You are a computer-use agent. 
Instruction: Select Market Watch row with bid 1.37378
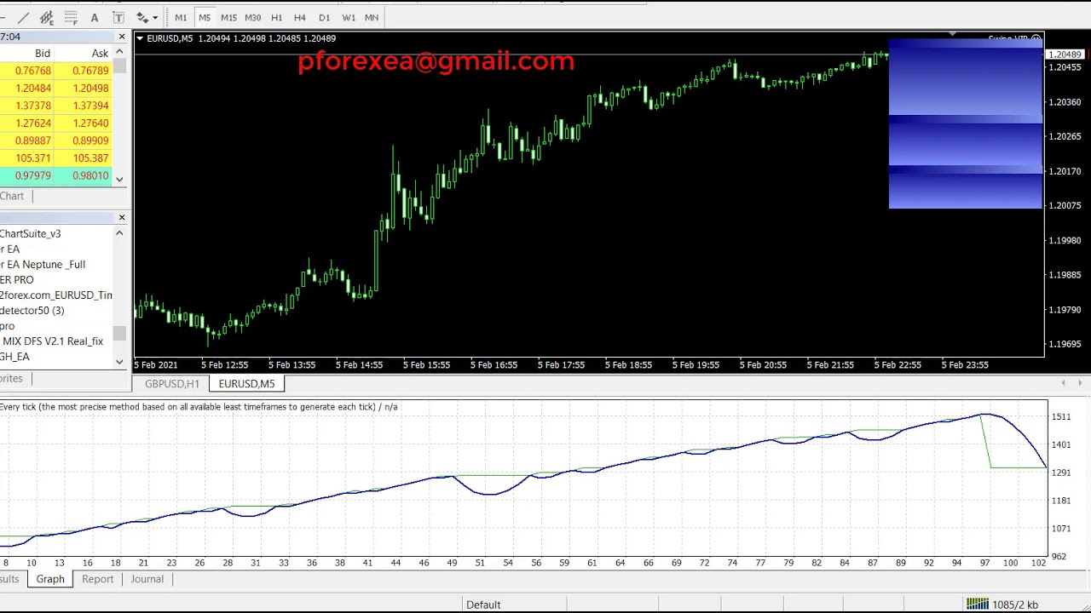(x=56, y=106)
